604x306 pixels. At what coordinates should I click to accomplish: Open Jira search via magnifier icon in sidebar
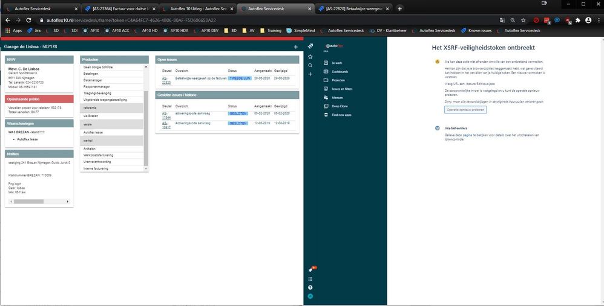(310, 65)
